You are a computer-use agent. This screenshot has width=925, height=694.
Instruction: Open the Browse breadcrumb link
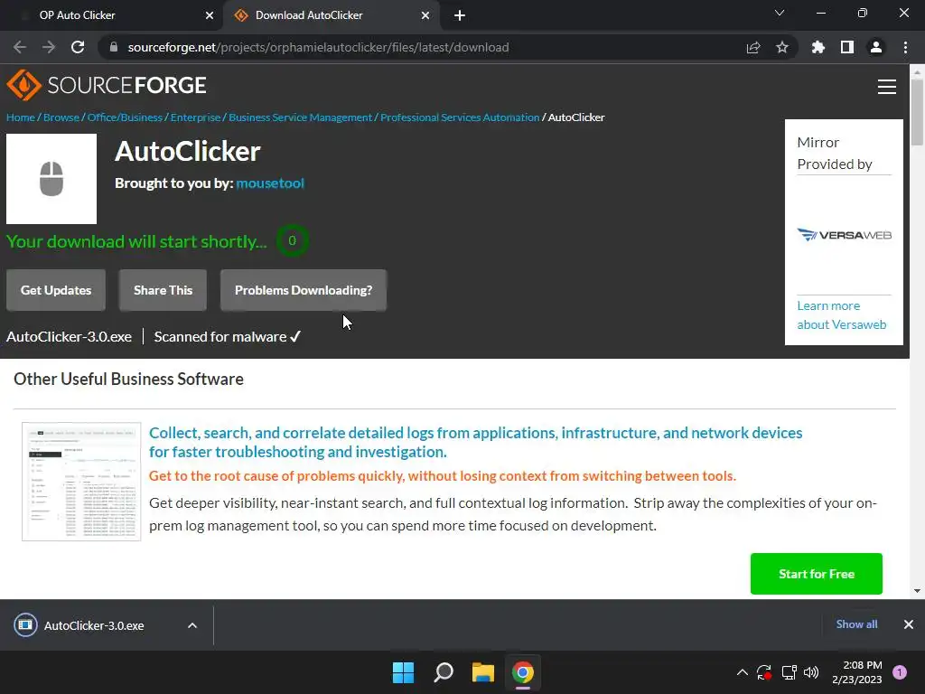61,117
